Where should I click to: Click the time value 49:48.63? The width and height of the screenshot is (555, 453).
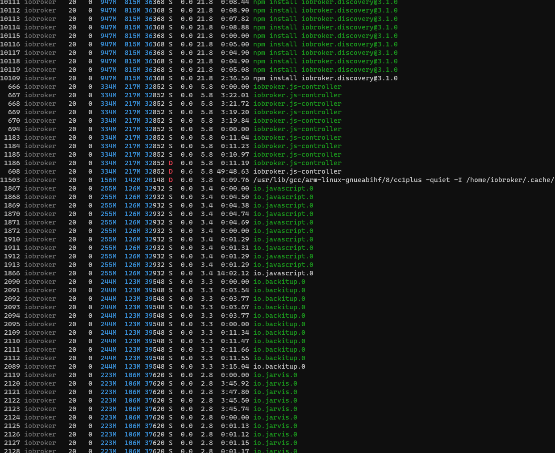click(x=233, y=171)
